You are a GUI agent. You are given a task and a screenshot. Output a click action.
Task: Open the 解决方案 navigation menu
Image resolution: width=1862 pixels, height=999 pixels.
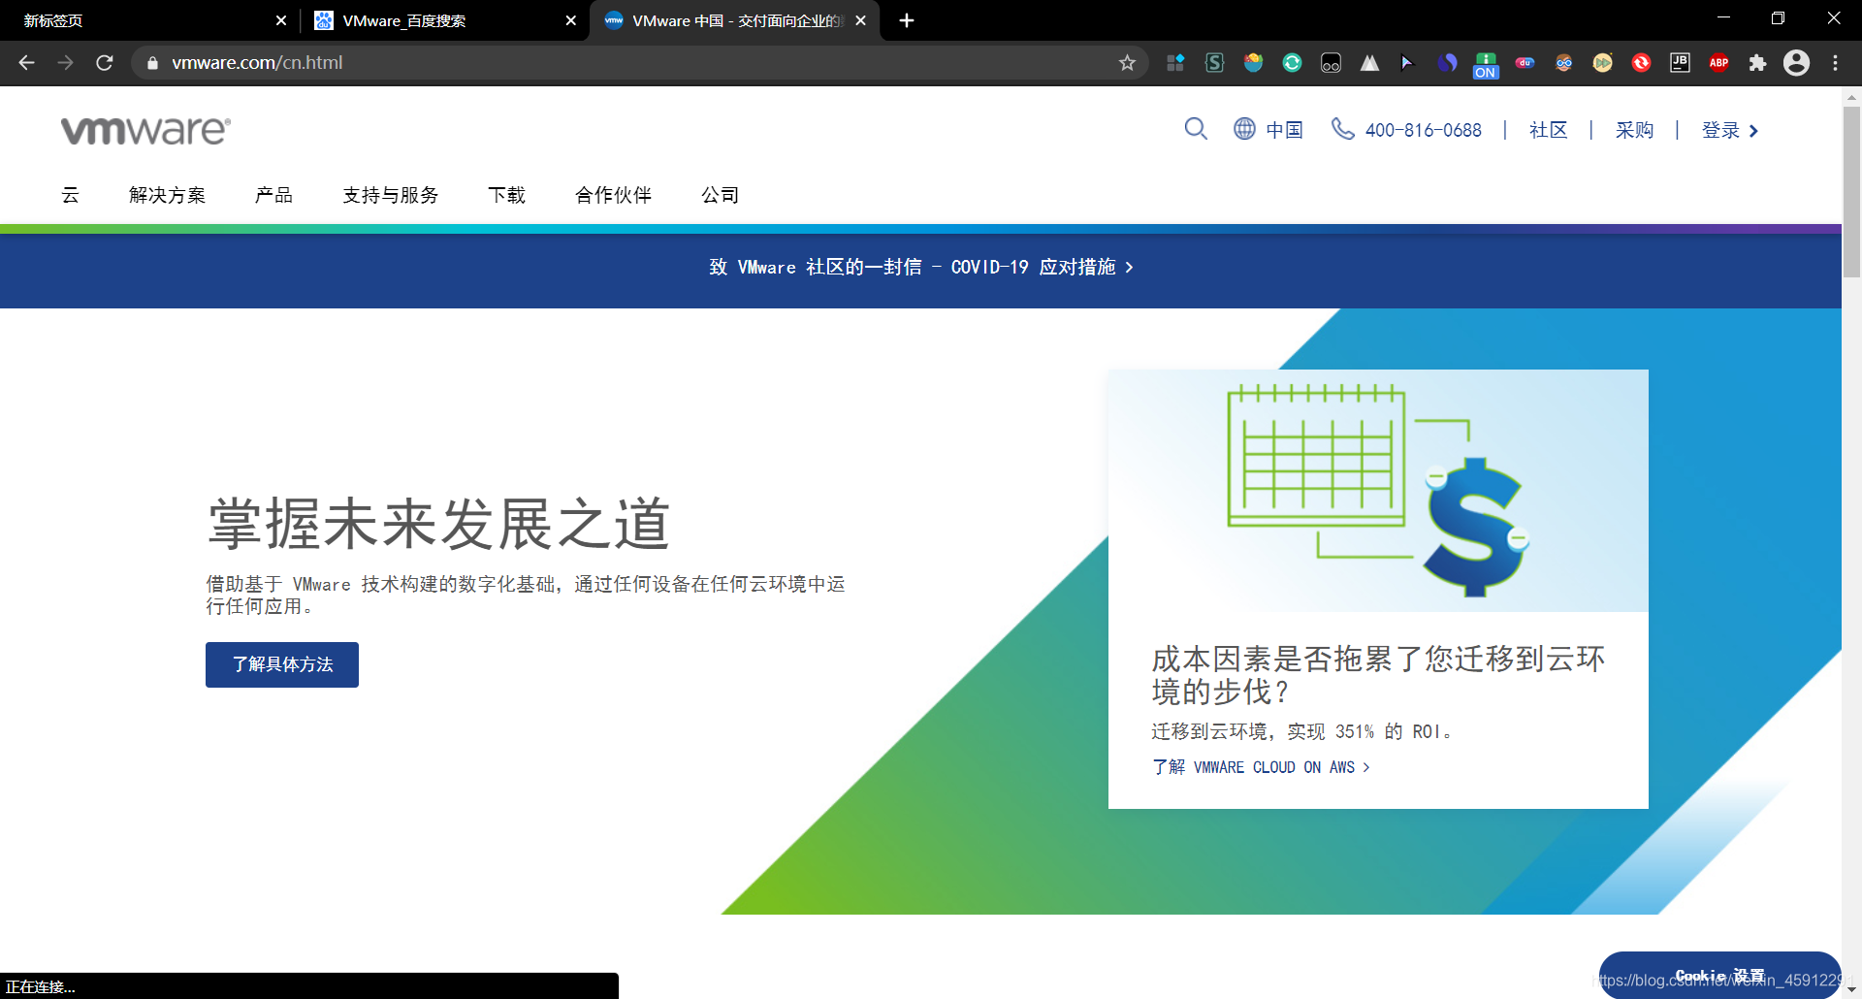[167, 195]
